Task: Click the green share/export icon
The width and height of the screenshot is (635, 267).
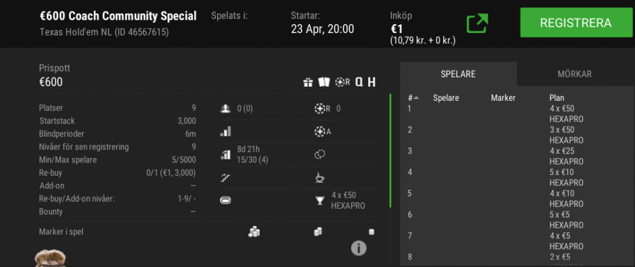Action: tap(477, 23)
